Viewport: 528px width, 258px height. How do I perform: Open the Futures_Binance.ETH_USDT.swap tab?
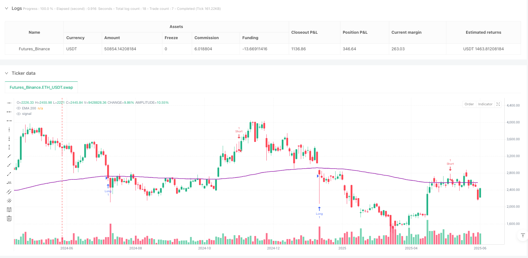coord(41,87)
